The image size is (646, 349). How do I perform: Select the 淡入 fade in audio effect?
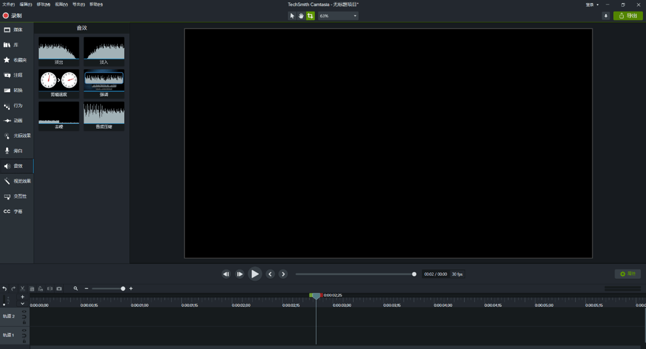[x=104, y=51]
